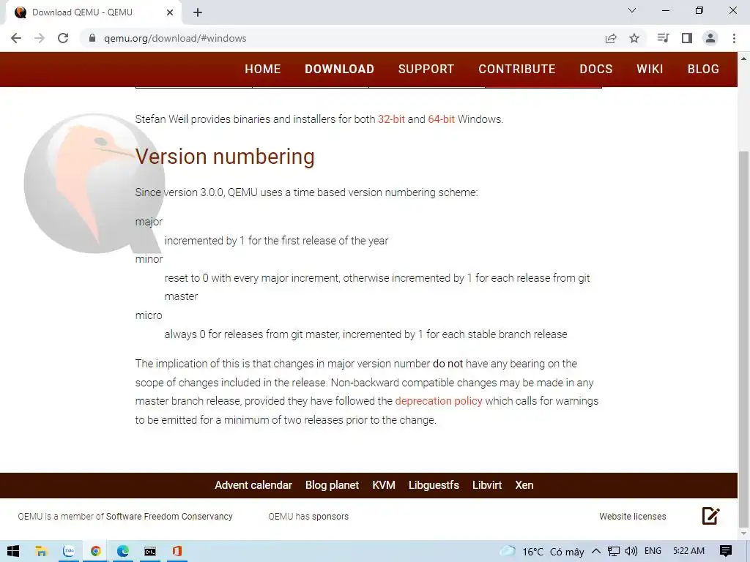The width and height of the screenshot is (750, 562).
Task: Expand the tab search chevron
Action: click(632, 10)
